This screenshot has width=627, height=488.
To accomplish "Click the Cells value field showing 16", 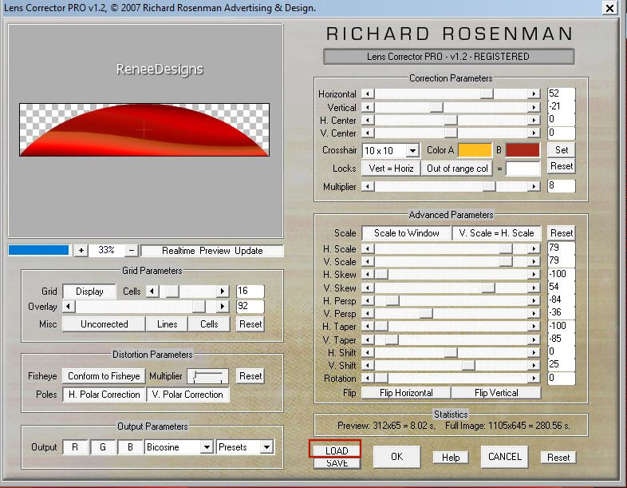I will (250, 291).
